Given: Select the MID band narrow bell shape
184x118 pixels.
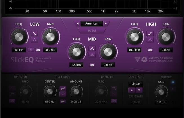Looking at the screenshot, I should click(92, 54).
